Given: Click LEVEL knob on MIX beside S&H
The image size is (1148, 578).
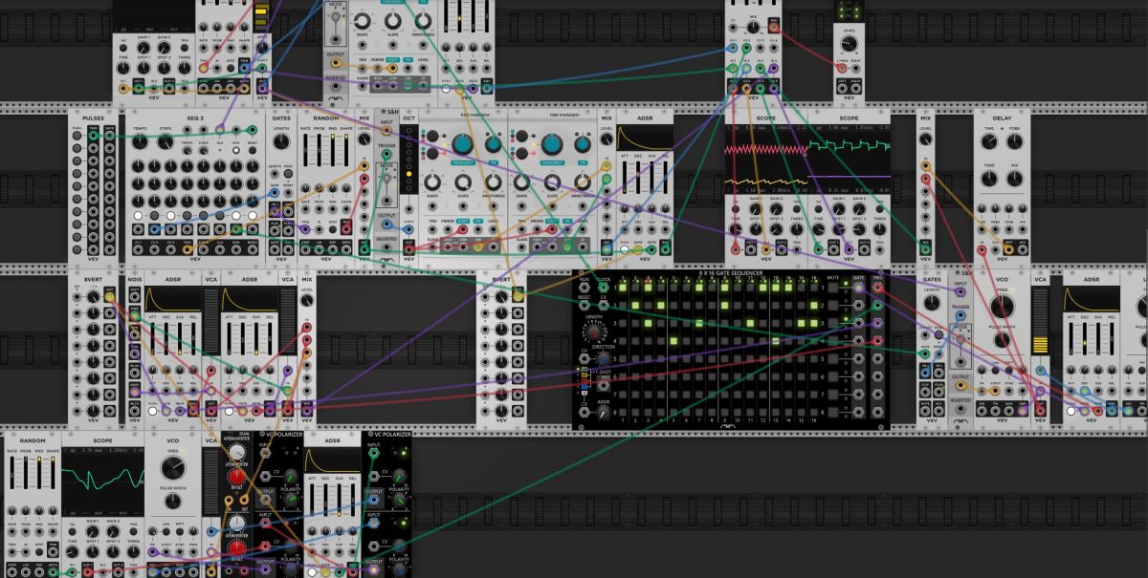Looking at the screenshot, I should click(364, 139).
